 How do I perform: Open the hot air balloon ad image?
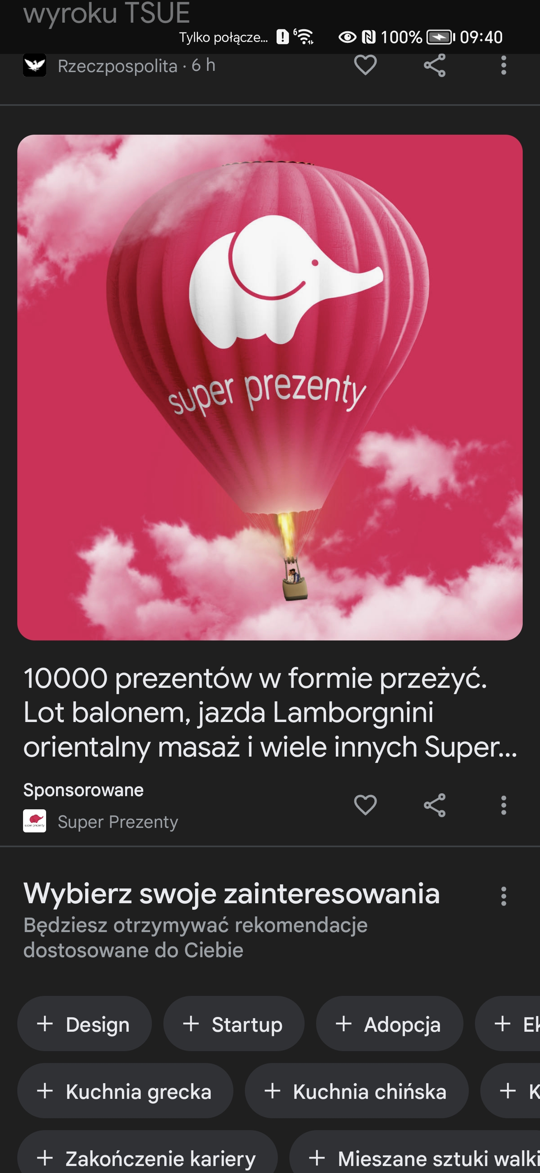click(x=270, y=388)
